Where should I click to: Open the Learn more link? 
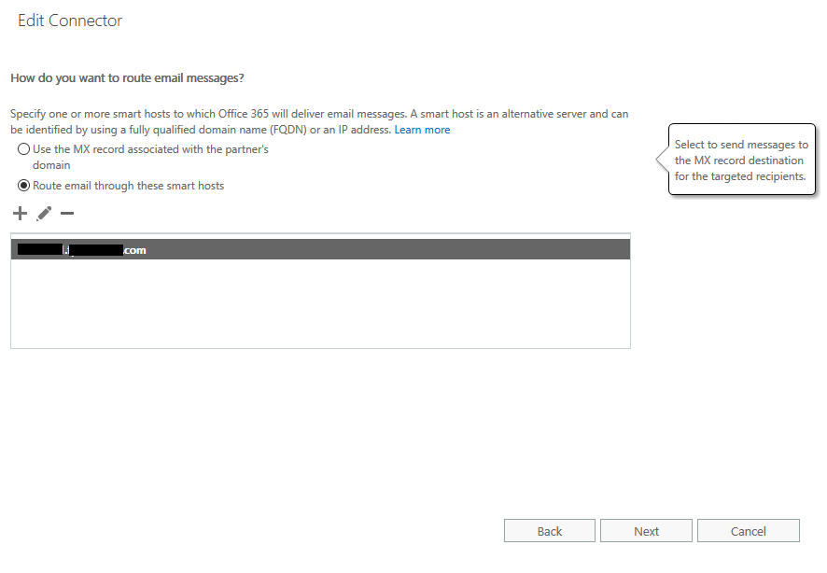[x=422, y=130]
